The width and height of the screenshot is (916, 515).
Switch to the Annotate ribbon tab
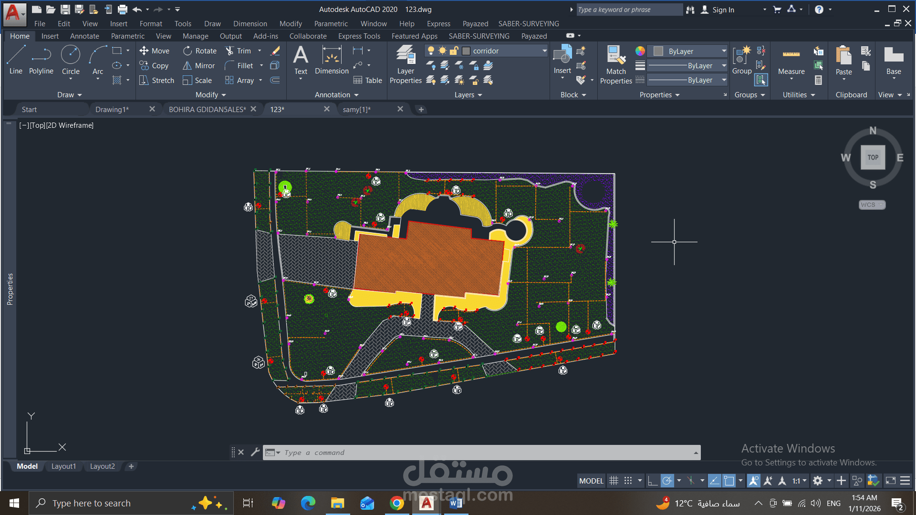click(x=84, y=36)
